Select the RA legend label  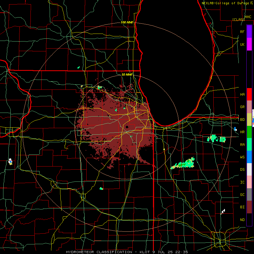click(x=242, y=145)
